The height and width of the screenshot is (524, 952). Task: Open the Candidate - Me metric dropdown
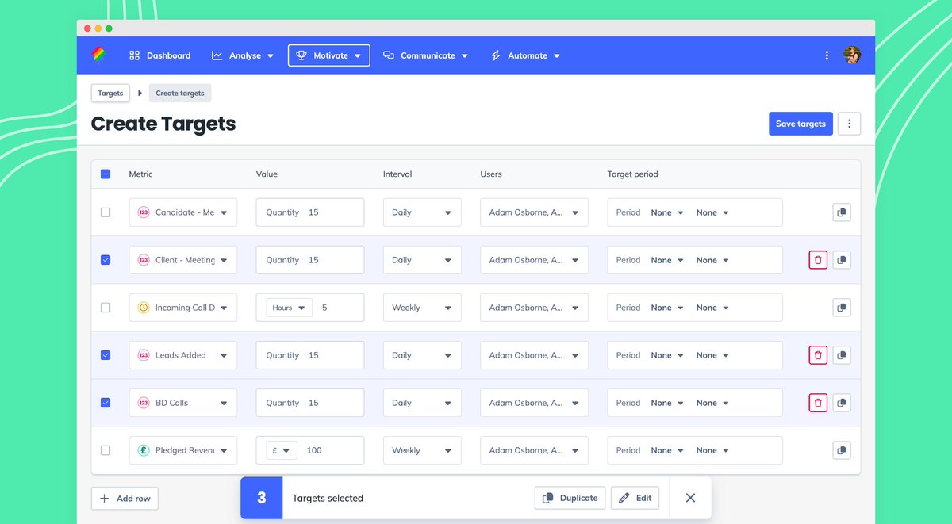click(183, 212)
